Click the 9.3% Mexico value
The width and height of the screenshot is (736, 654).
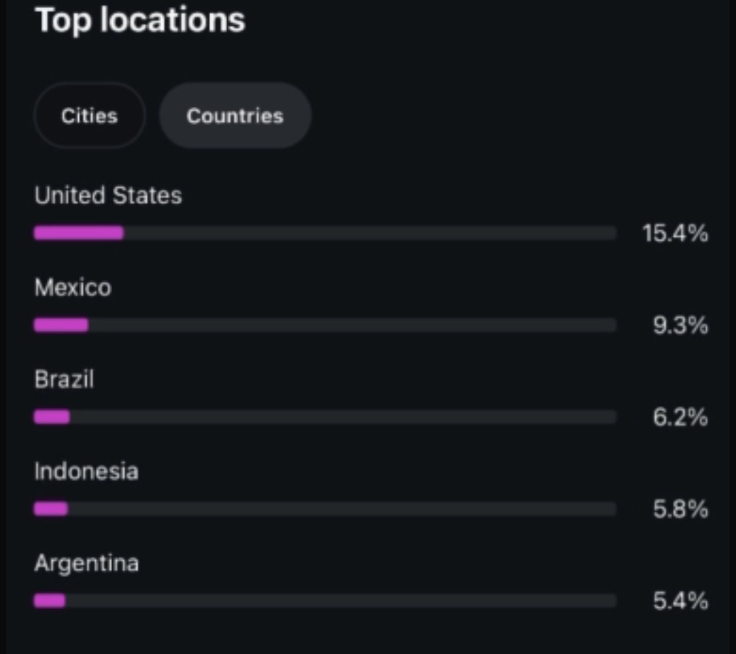pyautogui.click(x=681, y=325)
